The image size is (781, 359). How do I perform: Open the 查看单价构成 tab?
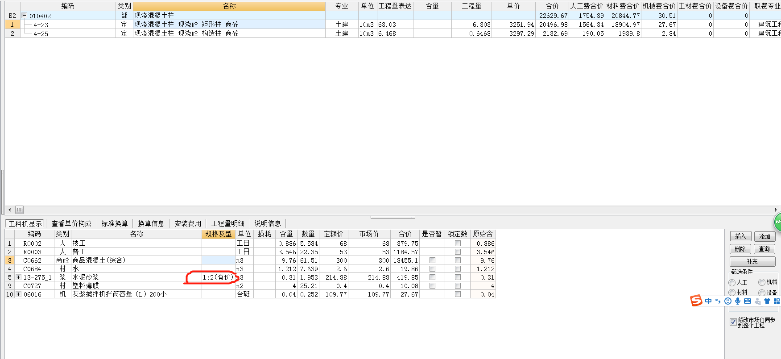tap(71, 224)
